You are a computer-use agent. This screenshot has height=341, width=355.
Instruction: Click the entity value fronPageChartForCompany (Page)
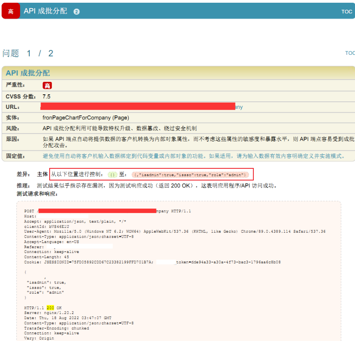(x=86, y=118)
